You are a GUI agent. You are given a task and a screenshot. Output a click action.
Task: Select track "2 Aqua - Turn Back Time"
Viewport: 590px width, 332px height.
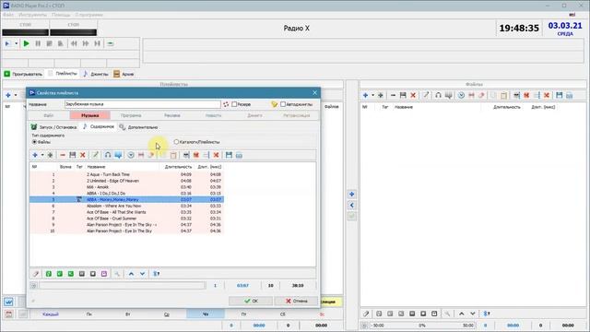click(x=127, y=174)
